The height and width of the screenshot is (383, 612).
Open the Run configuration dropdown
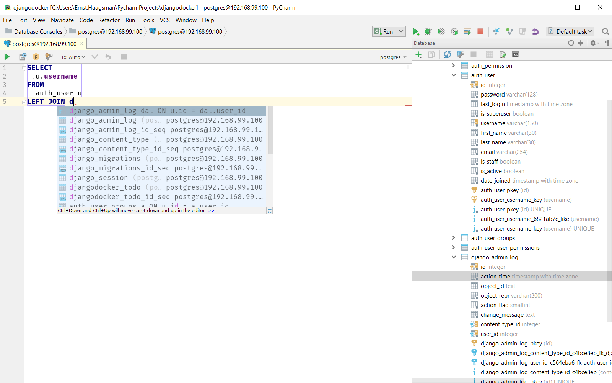(x=389, y=31)
